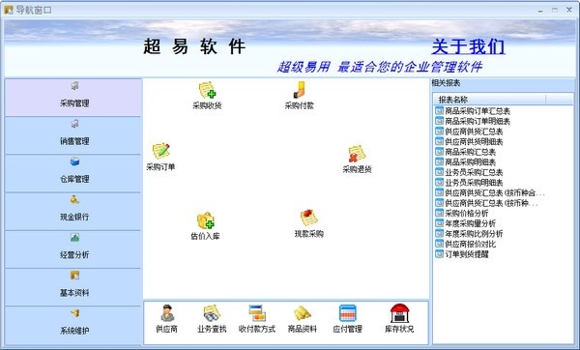
Task: Check the 库存状况 inventory status icon
Action: pyautogui.click(x=399, y=313)
